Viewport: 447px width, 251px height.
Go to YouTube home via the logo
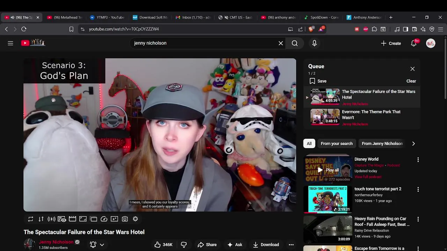[33, 43]
